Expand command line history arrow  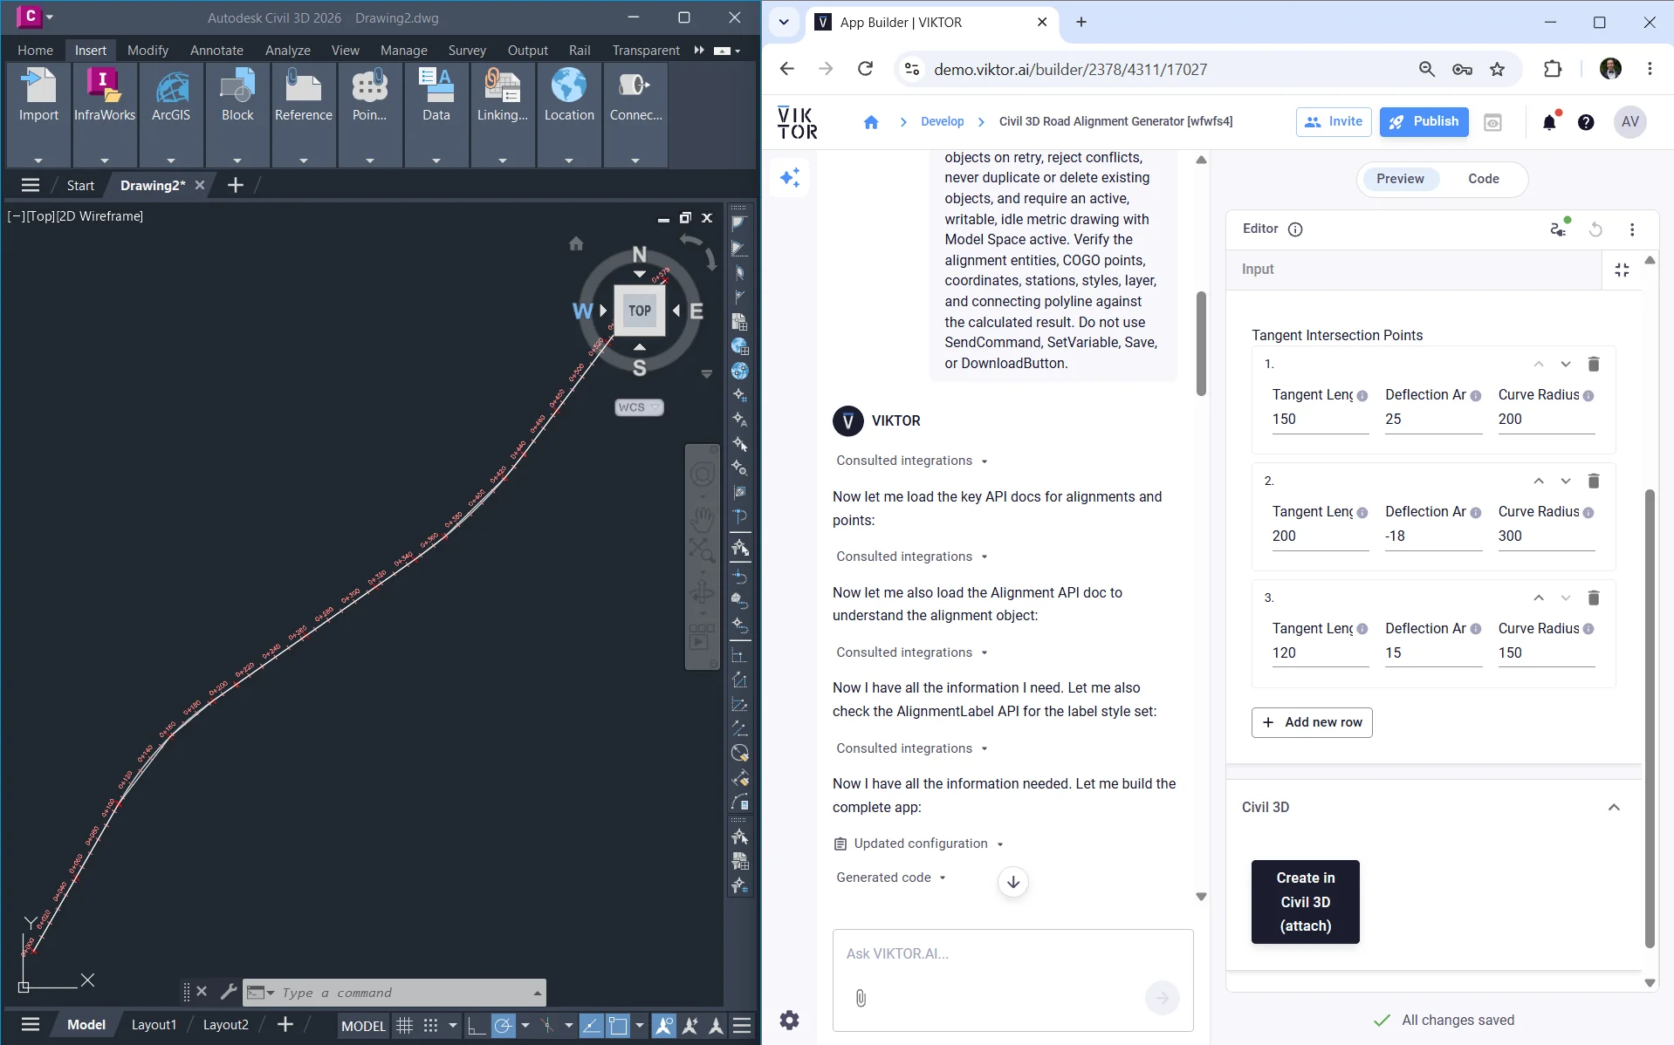pos(537,993)
